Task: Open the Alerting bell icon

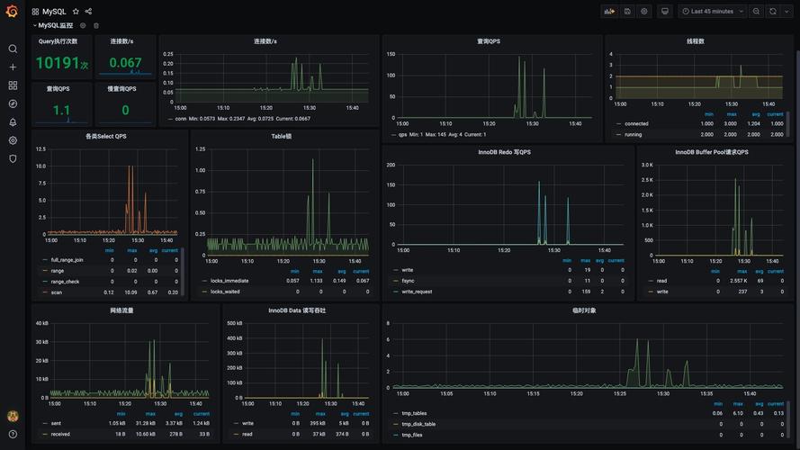Action: point(13,122)
